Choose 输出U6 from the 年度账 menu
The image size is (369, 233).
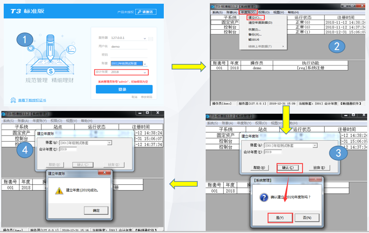coord(254,39)
